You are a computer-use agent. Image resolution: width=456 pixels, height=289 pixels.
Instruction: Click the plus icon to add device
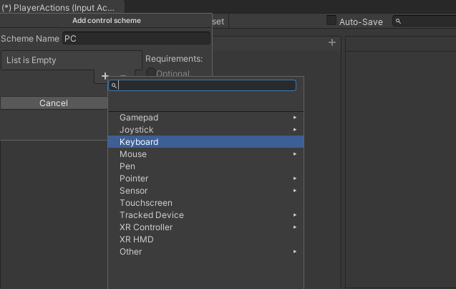click(105, 75)
